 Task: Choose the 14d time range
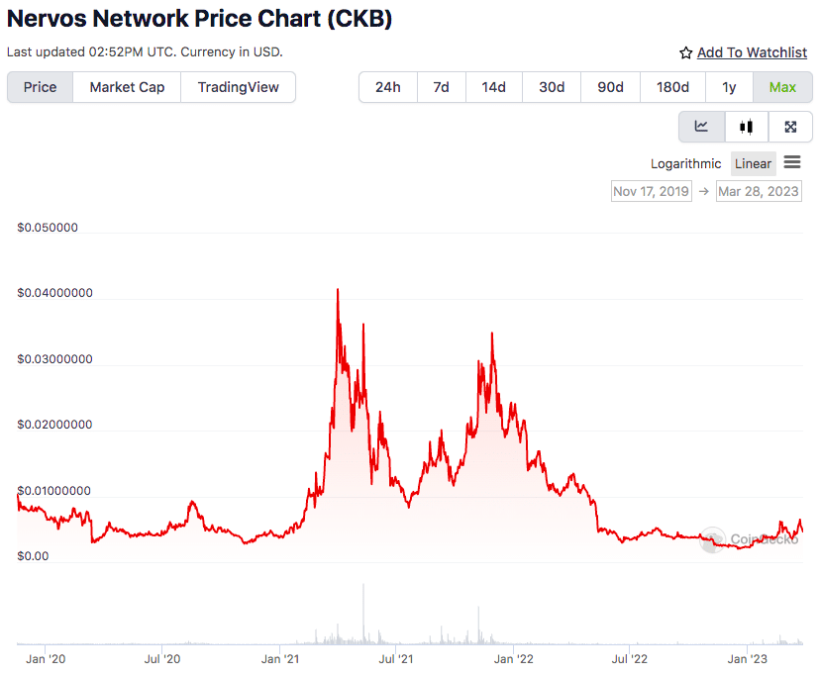[x=493, y=87]
